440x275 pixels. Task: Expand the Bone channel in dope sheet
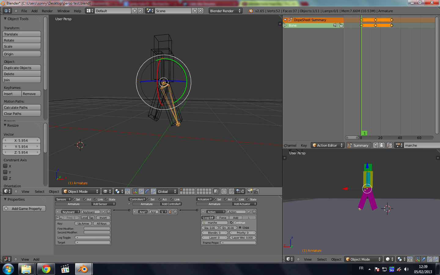pos(285,25)
